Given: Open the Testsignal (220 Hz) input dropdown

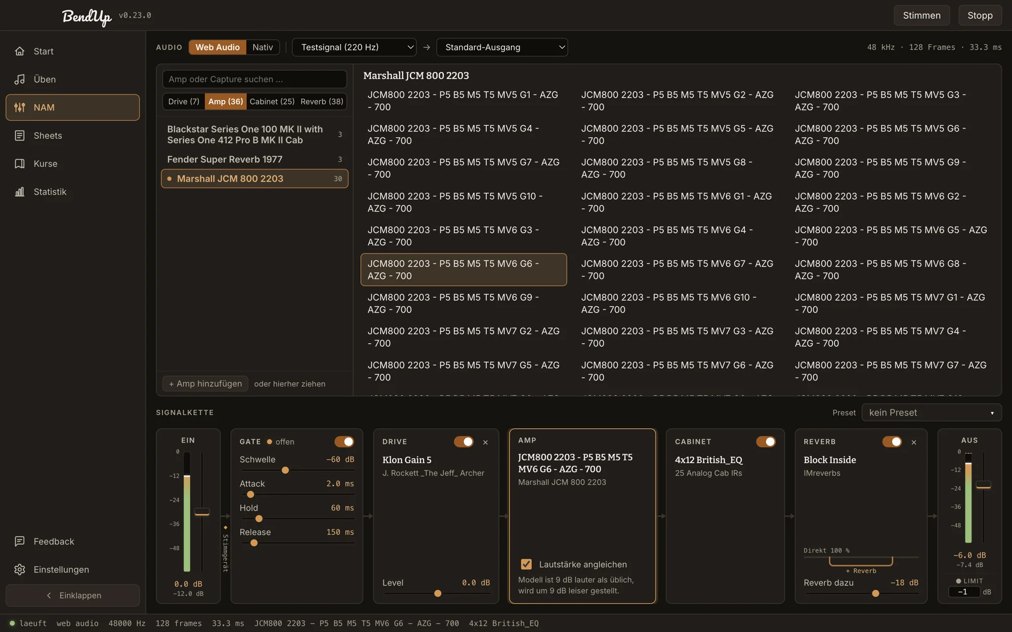Looking at the screenshot, I should [x=354, y=47].
